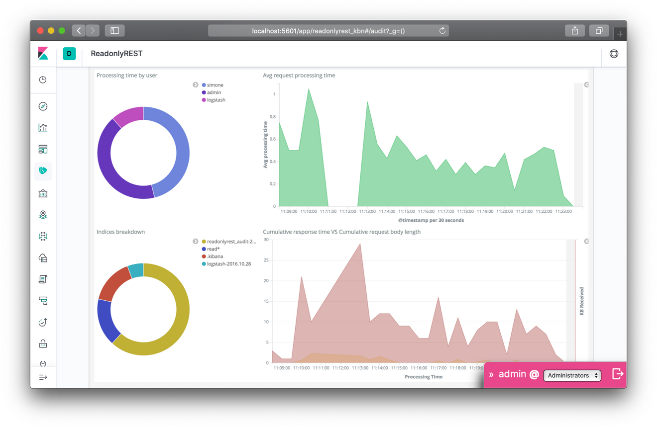Collapse the Processing time by user legend
657x428 pixels.
(x=196, y=85)
